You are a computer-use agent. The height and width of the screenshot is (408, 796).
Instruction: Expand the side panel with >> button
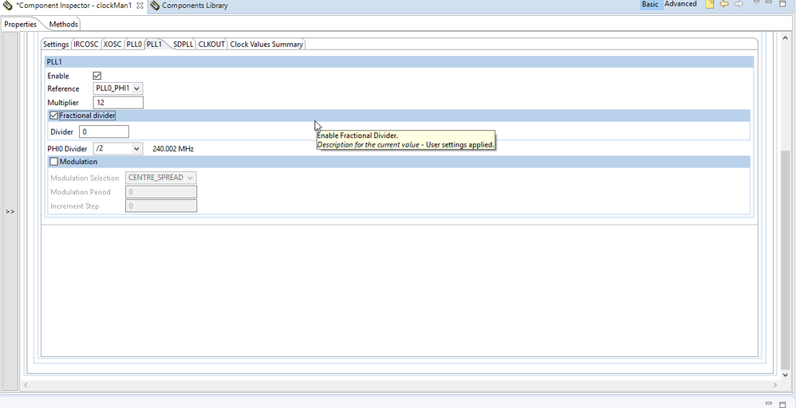click(10, 212)
